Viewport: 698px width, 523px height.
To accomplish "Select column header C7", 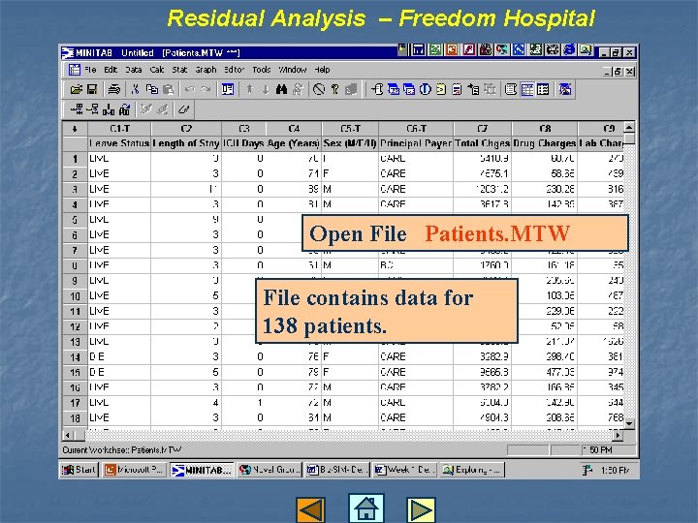I will pyautogui.click(x=483, y=129).
